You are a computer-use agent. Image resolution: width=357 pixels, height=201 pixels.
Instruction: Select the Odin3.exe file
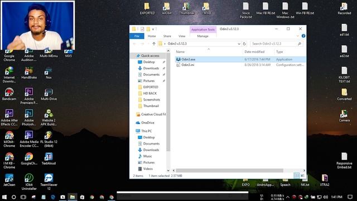pyautogui.click(x=240, y=59)
